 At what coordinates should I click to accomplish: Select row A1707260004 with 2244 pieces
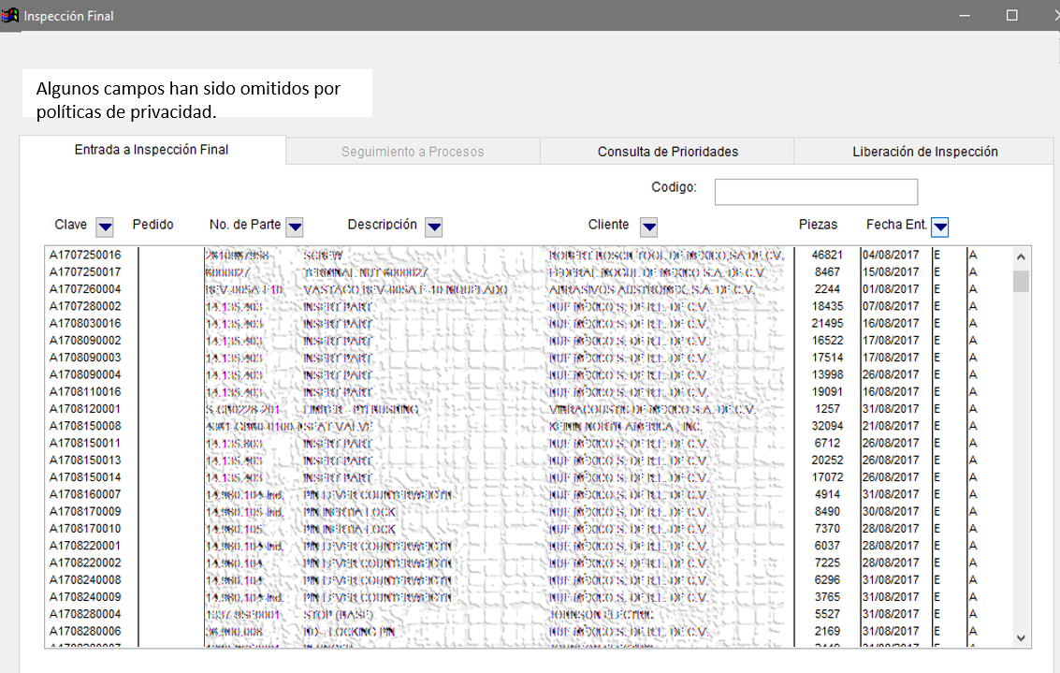[x=85, y=289]
